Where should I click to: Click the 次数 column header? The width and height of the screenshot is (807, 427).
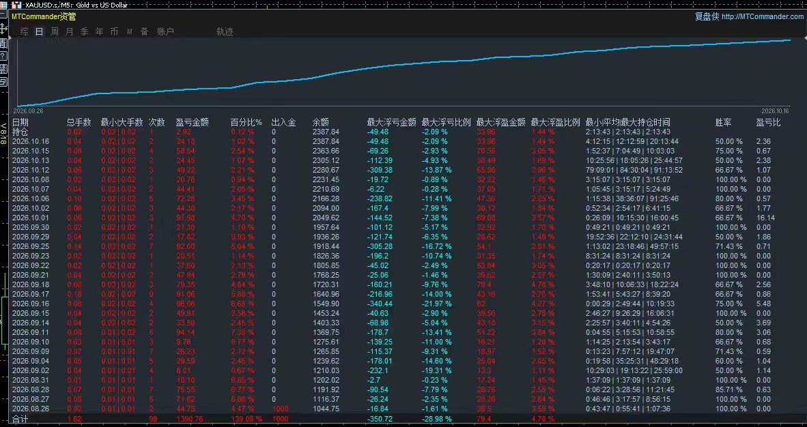pyautogui.click(x=157, y=123)
